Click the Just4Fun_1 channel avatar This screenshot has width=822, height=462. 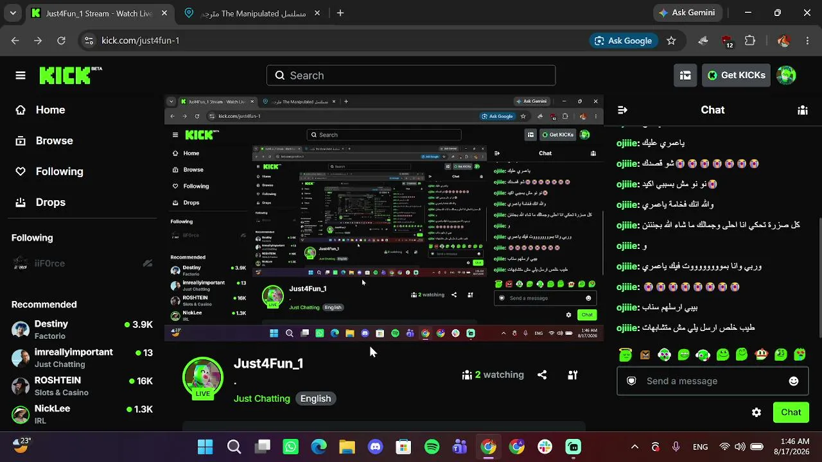click(x=203, y=378)
